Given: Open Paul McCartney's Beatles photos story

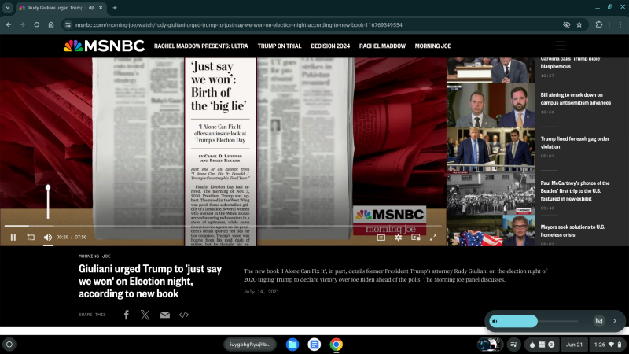Looking at the screenshot, I should point(575,190).
